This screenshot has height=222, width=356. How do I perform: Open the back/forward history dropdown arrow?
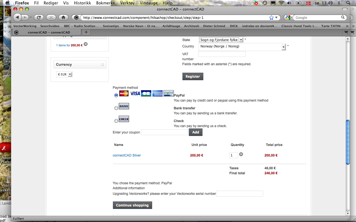(31, 17)
